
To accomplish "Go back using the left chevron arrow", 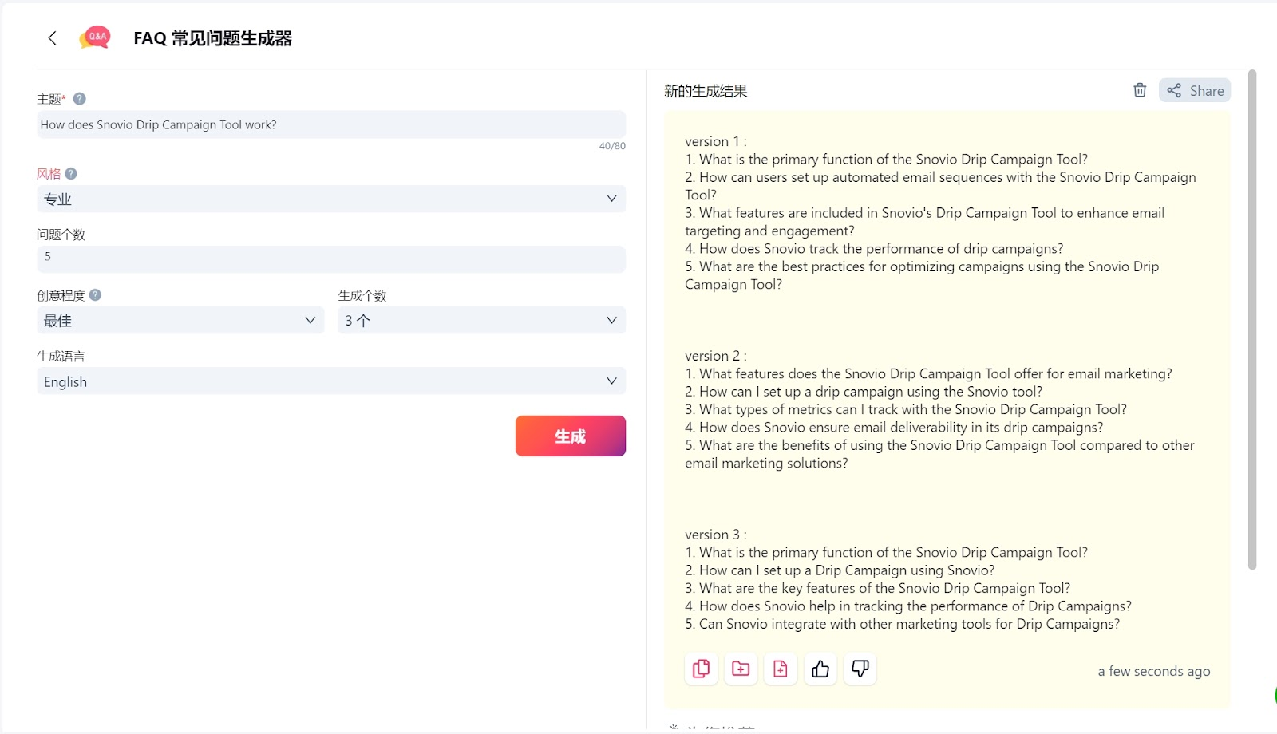I will 52,38.
